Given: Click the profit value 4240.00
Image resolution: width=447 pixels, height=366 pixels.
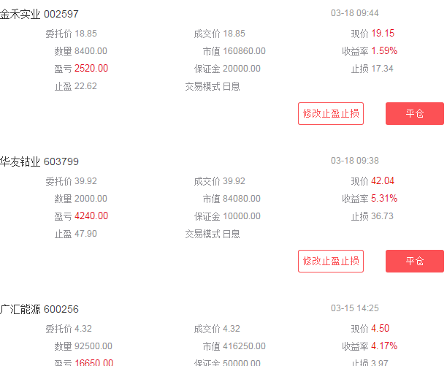Looking at the screenshot, I should pos(91,216).
